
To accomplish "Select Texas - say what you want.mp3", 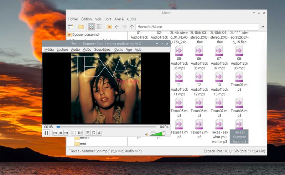I will click(x=219, y=131).
